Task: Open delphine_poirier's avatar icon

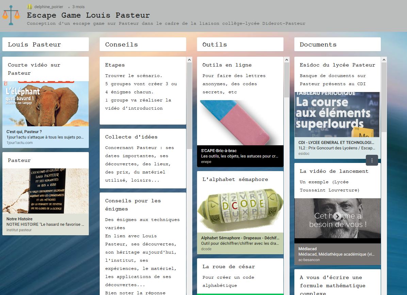Action: [x=30, y=7]
